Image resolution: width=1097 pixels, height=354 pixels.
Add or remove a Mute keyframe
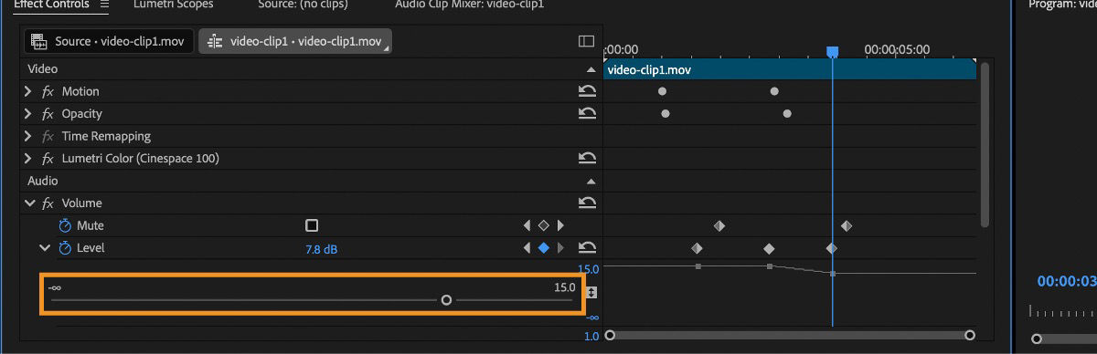pyautogui.click(x=544, y=225)
